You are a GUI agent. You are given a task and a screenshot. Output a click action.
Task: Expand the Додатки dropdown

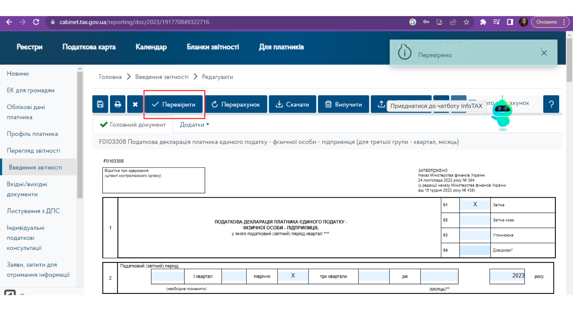pyautogui.click(x=194, y=125)
